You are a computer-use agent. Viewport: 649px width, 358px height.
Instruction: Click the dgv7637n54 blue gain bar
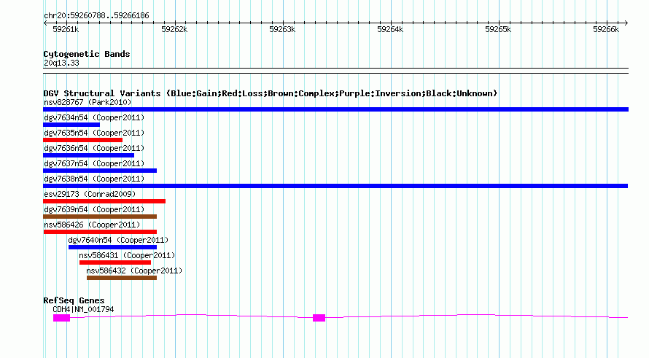100,171
